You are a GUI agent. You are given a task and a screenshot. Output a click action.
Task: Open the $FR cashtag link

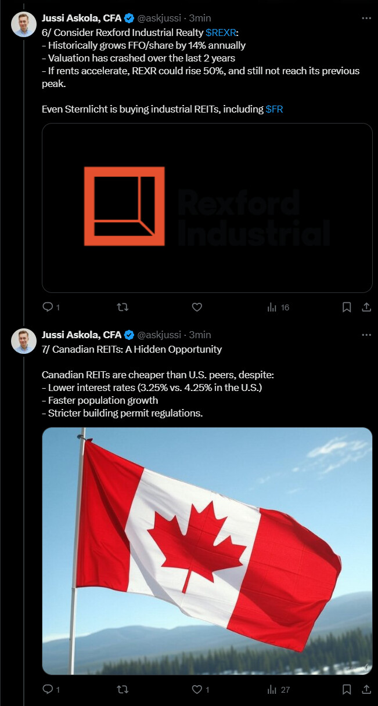coord(274,109)
